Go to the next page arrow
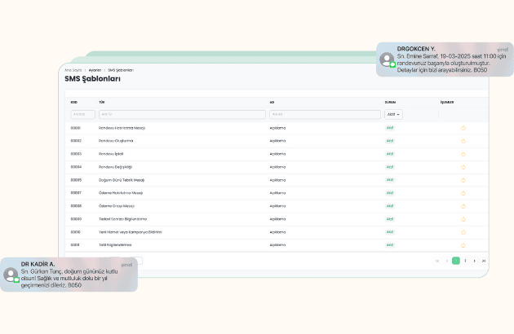Image resolution: width=514 pixels, height=334 pixels. coord(475,261)
